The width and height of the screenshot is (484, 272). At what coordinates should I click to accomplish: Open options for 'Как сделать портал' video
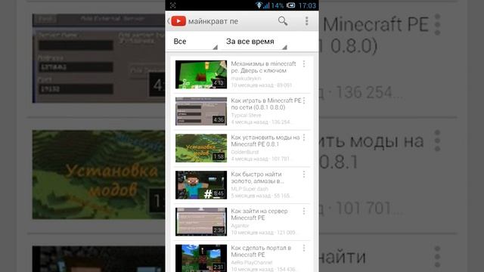coord(304,248)
